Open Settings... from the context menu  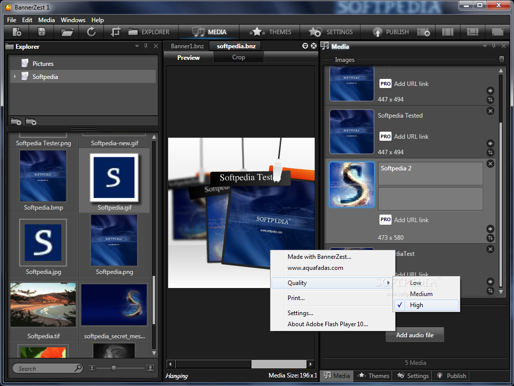click(332, 313)
